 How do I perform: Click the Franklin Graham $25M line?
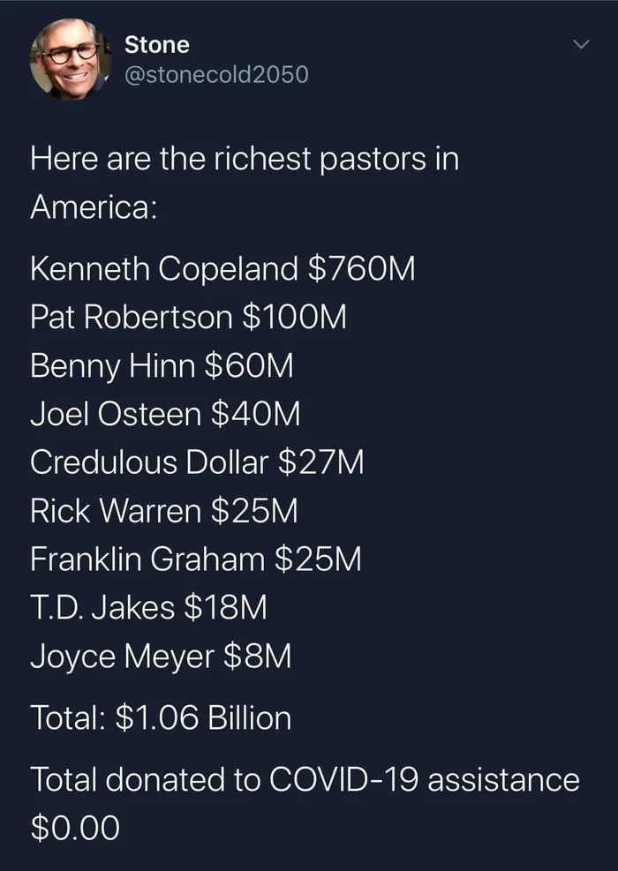pyautogui.click(x=196, y=559)
